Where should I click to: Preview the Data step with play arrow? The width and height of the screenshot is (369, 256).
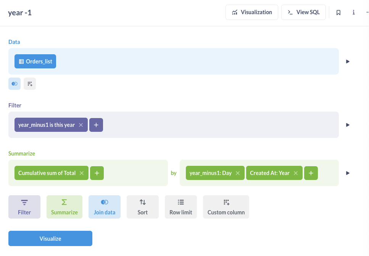pyautogui.click(x=348, y=62)
